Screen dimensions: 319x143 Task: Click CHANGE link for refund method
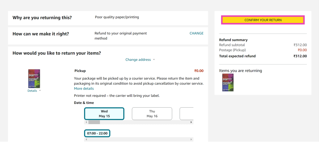pos(196,33)
